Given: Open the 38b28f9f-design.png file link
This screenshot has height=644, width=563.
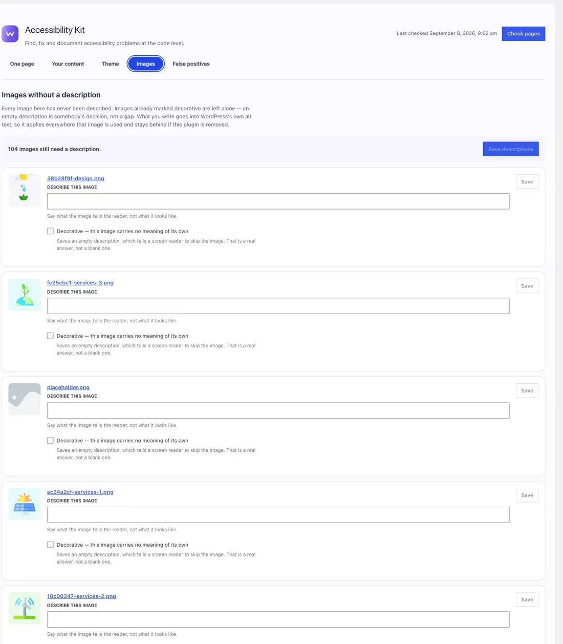Looking at the screenshot, I should (x=76, y=178).
